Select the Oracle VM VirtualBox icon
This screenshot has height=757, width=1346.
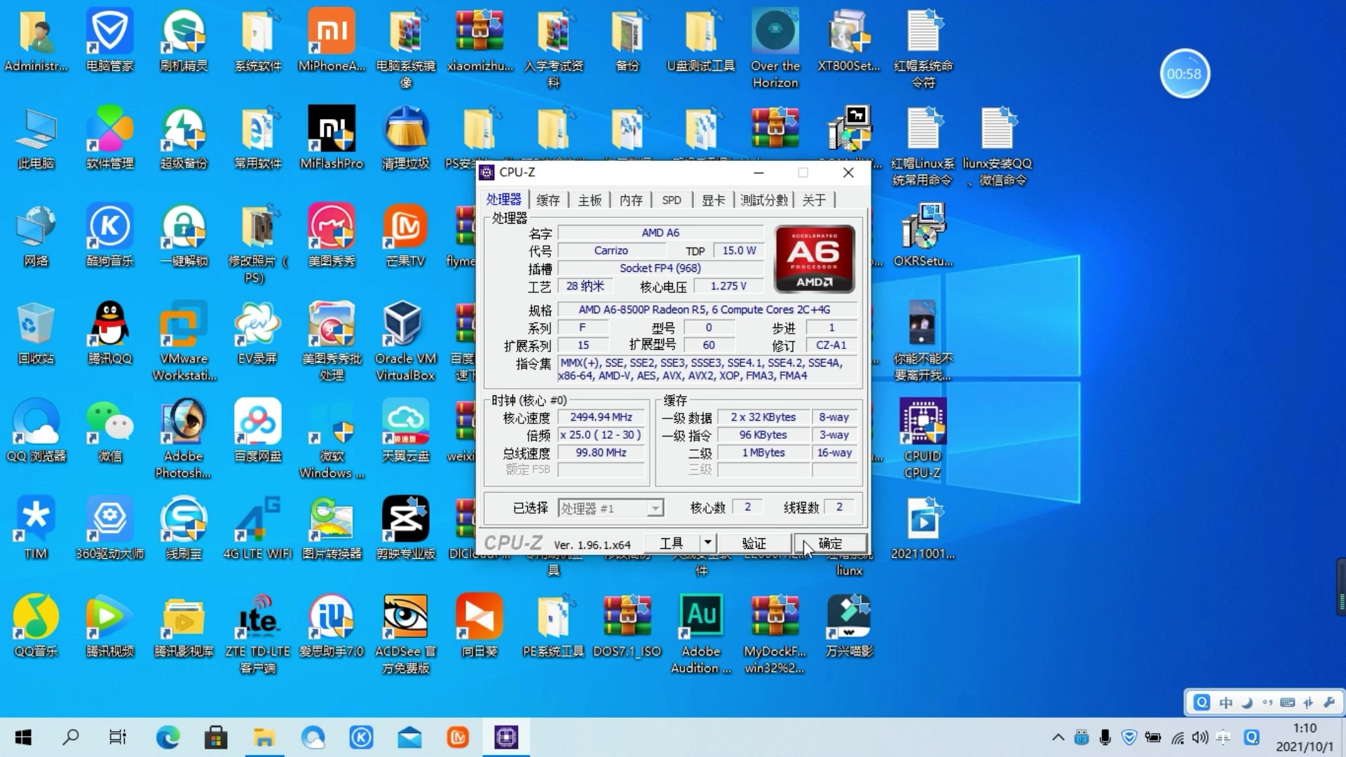coord(405,341)
